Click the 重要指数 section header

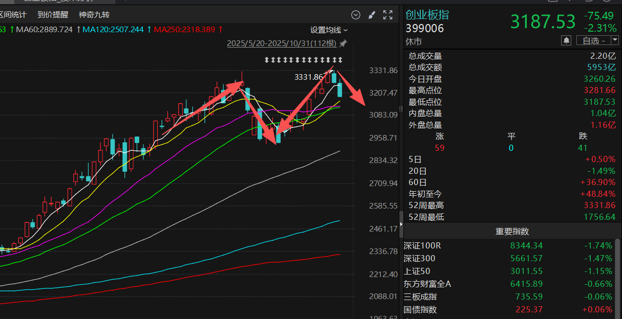(512, 231)
